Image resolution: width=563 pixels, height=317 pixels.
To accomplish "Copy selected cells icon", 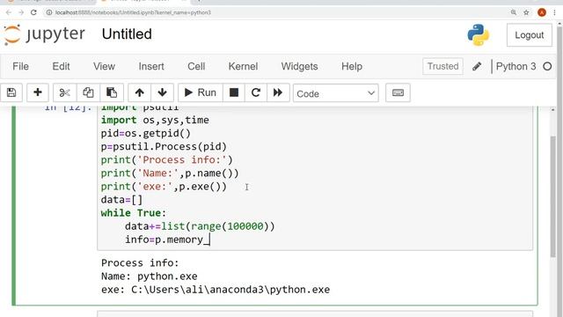I will pyautogui.click(x=88, y=92).
